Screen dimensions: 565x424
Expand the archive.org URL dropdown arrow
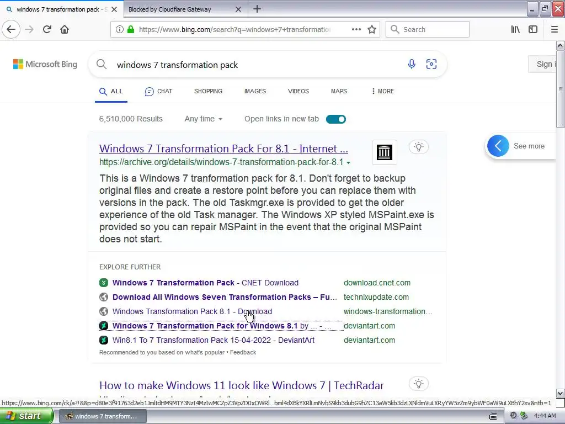349,163
